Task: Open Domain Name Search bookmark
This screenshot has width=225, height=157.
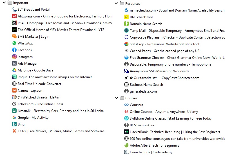Action: click(146, 24)
